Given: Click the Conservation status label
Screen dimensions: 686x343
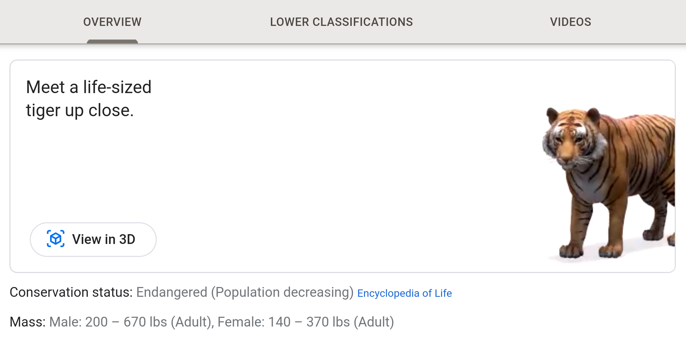Looking at the screenshot, I should (71, 292).
